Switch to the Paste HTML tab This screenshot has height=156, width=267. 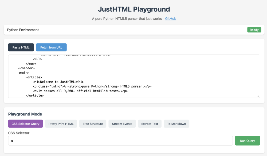pos(21,47)
